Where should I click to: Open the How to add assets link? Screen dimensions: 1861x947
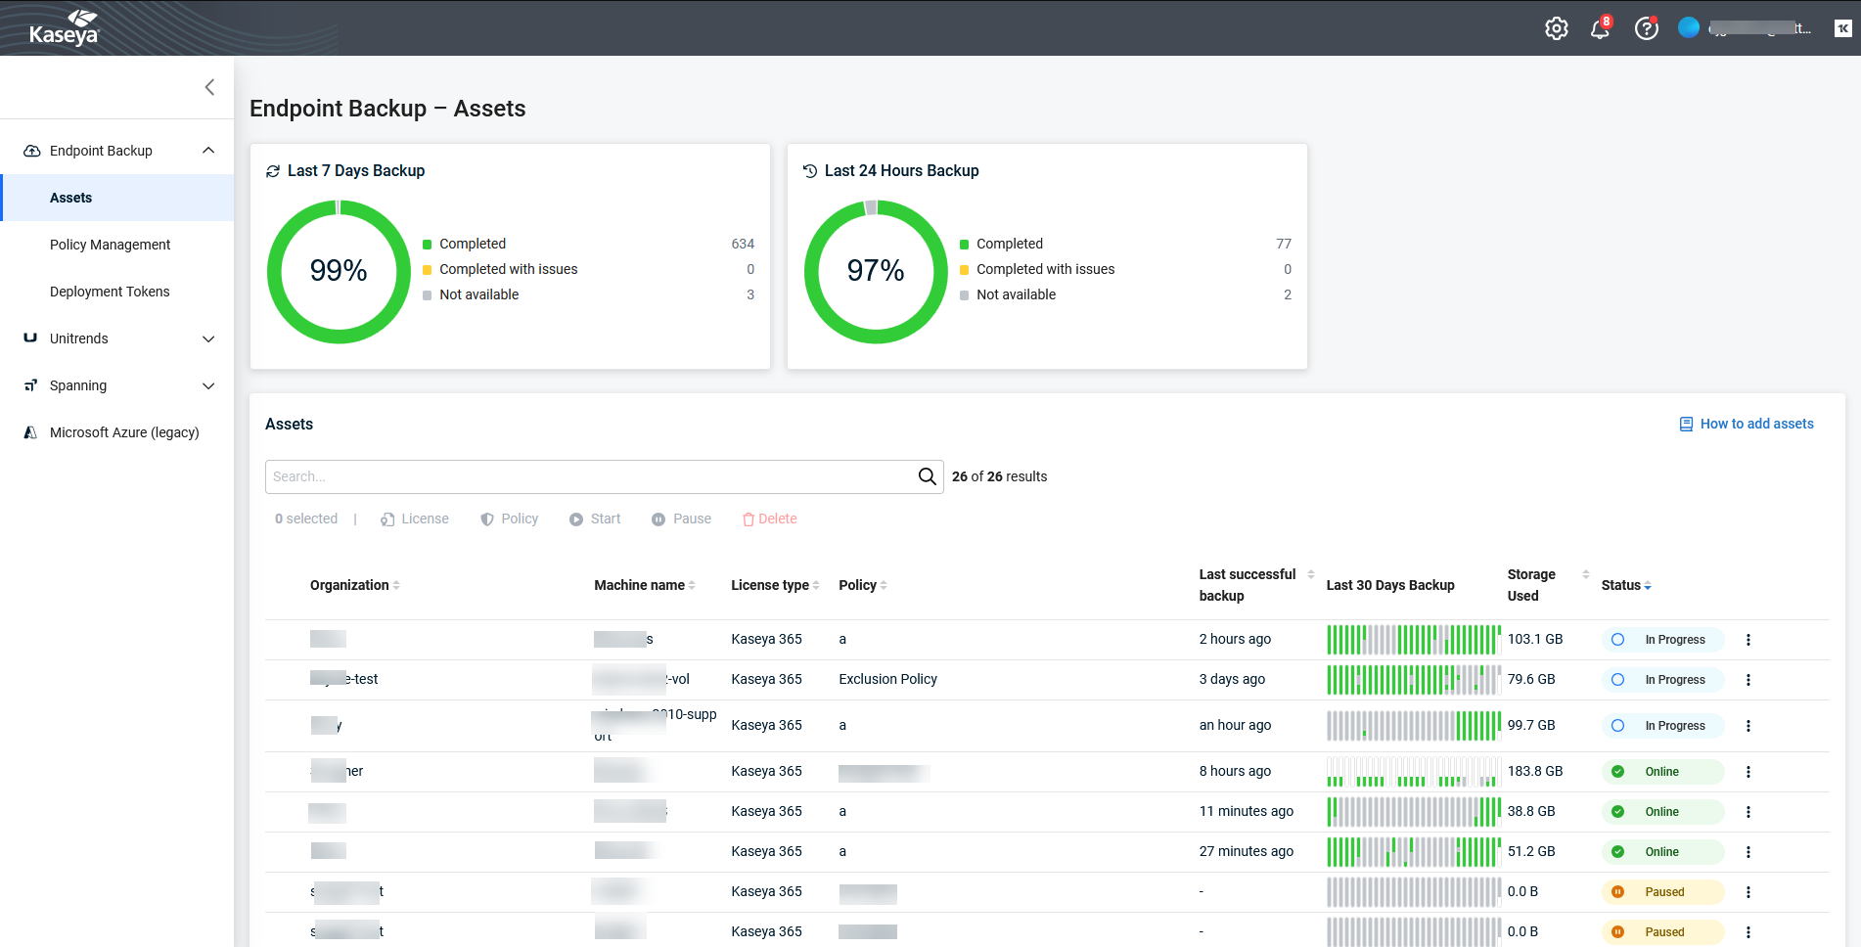coord(1756,424)
